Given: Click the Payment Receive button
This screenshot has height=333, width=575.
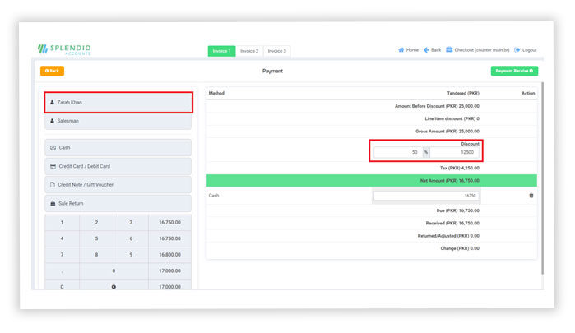Looking at the screenshot, I should [514, 72].
